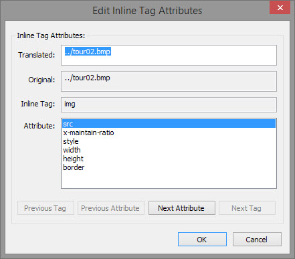Cancel the attribute editing dialog

[x=257, y=240]
